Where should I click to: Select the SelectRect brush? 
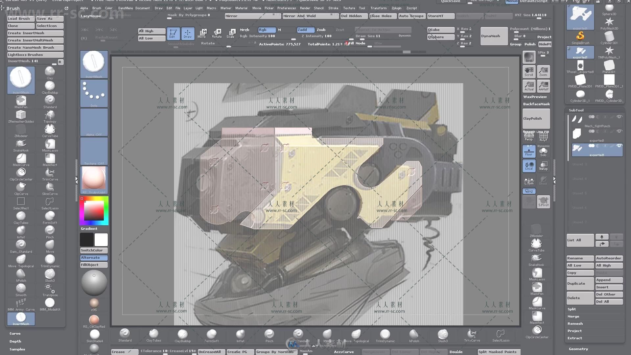pyautogui.click(x=21, y=203)
